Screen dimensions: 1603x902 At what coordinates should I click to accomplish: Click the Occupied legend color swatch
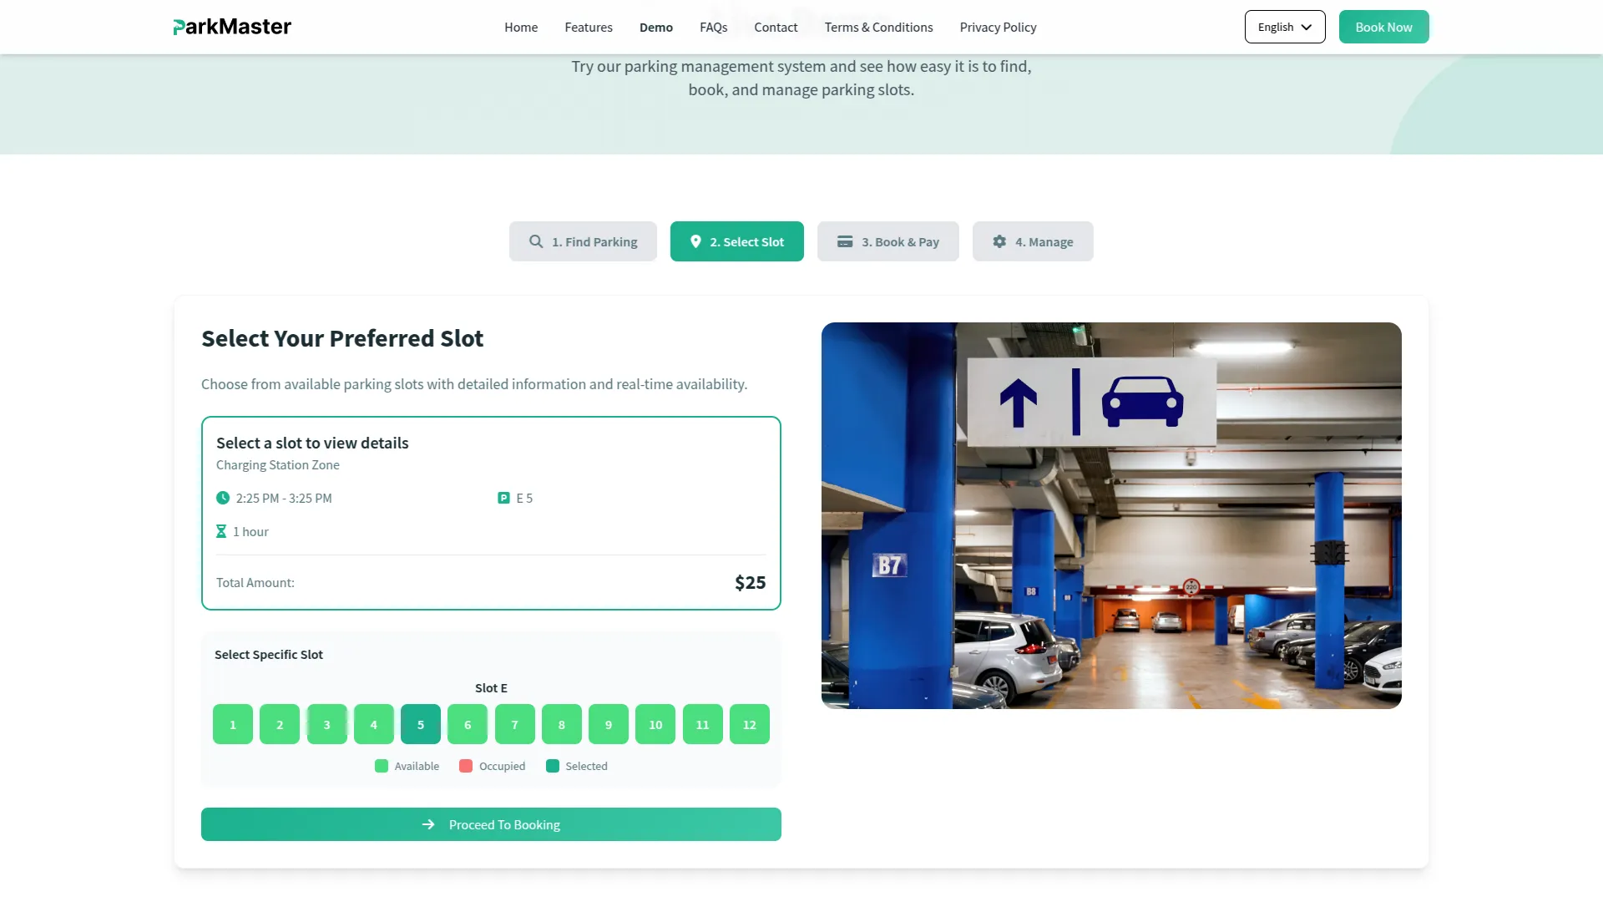(x=465, y=765)
